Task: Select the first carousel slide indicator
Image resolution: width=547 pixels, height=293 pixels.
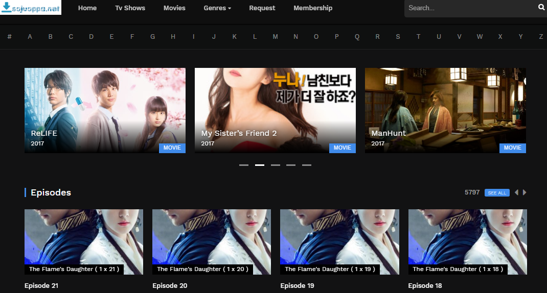Action: click(244, 165)
